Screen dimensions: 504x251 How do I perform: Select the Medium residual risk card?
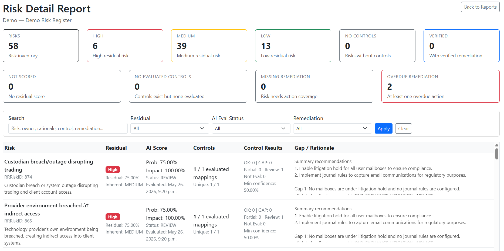click(209, 46)
